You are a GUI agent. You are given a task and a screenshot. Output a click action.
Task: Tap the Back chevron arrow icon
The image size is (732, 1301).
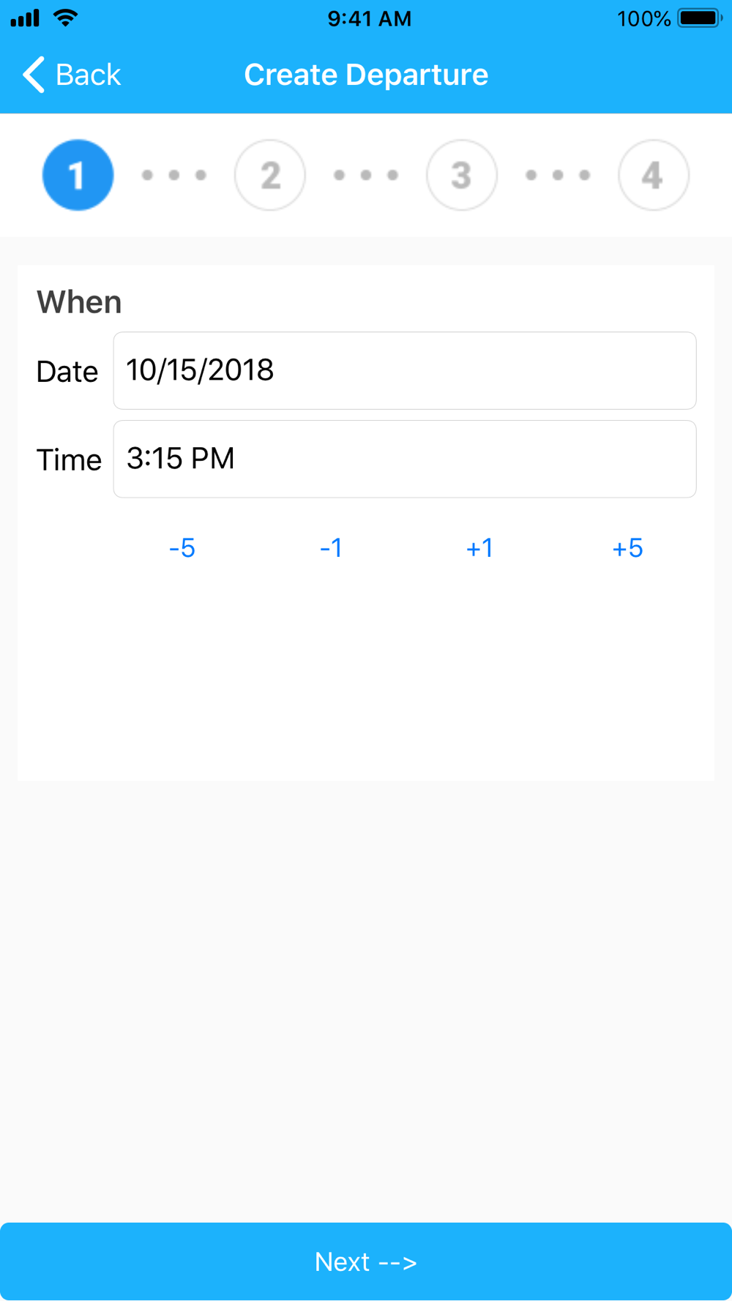[34, 75]
